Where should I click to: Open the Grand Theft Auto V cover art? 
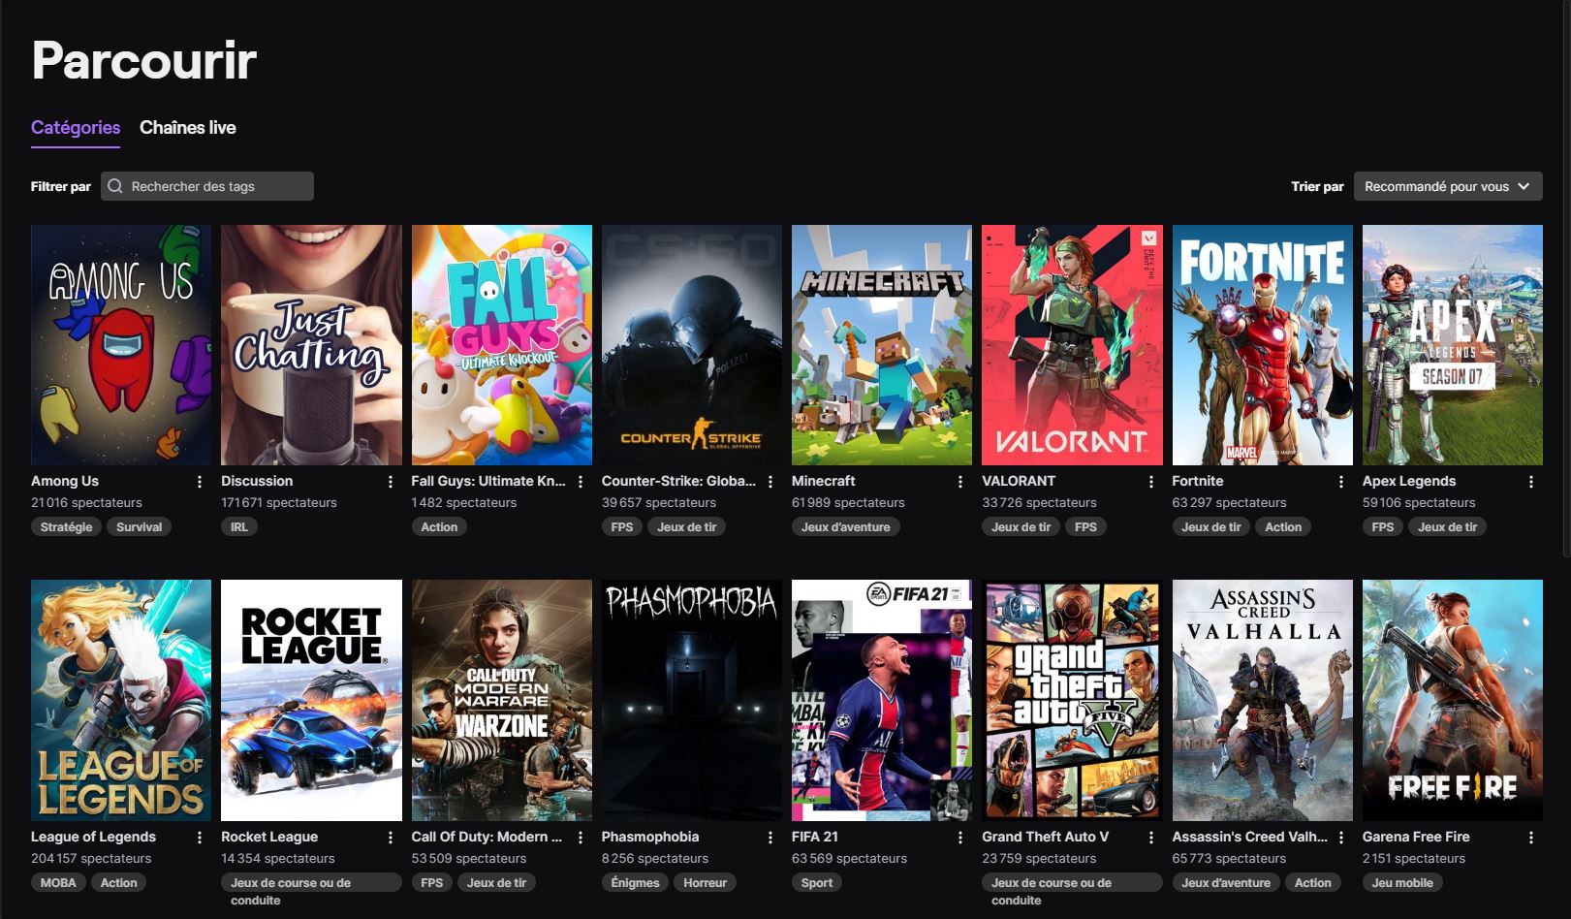(x=1072, y=700)
